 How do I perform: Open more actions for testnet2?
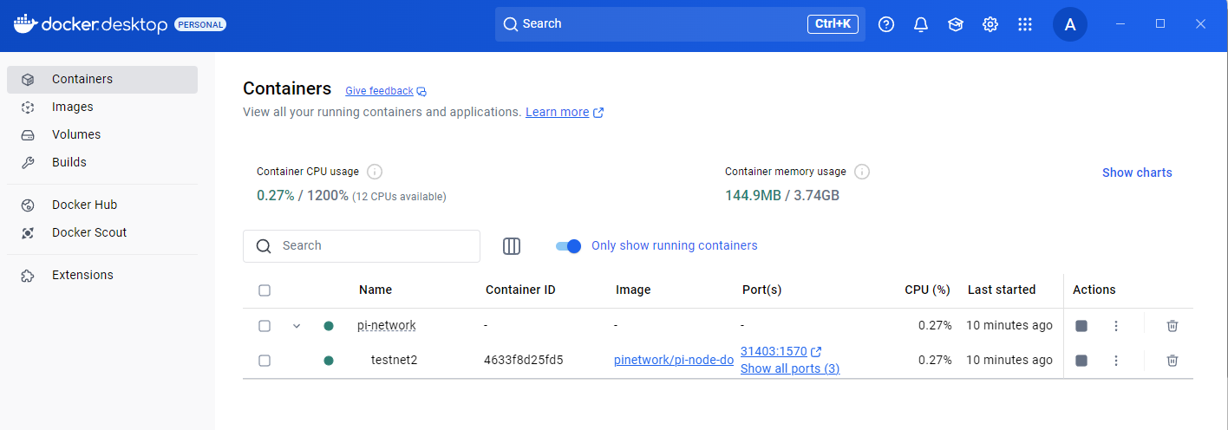1116,361
